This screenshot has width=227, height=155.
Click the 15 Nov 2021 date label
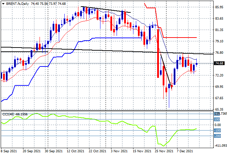pyautogui.click(x=142, y=151)
